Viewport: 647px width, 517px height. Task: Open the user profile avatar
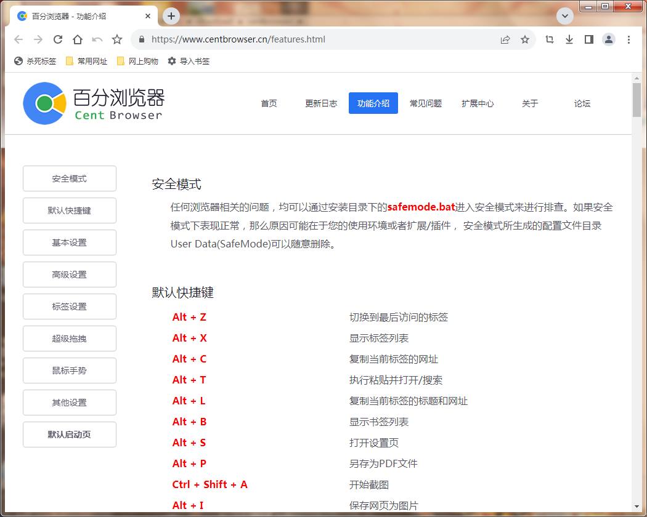(x=609, y=39)
